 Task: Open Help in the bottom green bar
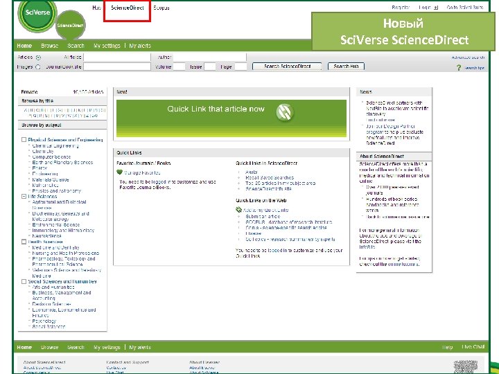click(448, 347)
